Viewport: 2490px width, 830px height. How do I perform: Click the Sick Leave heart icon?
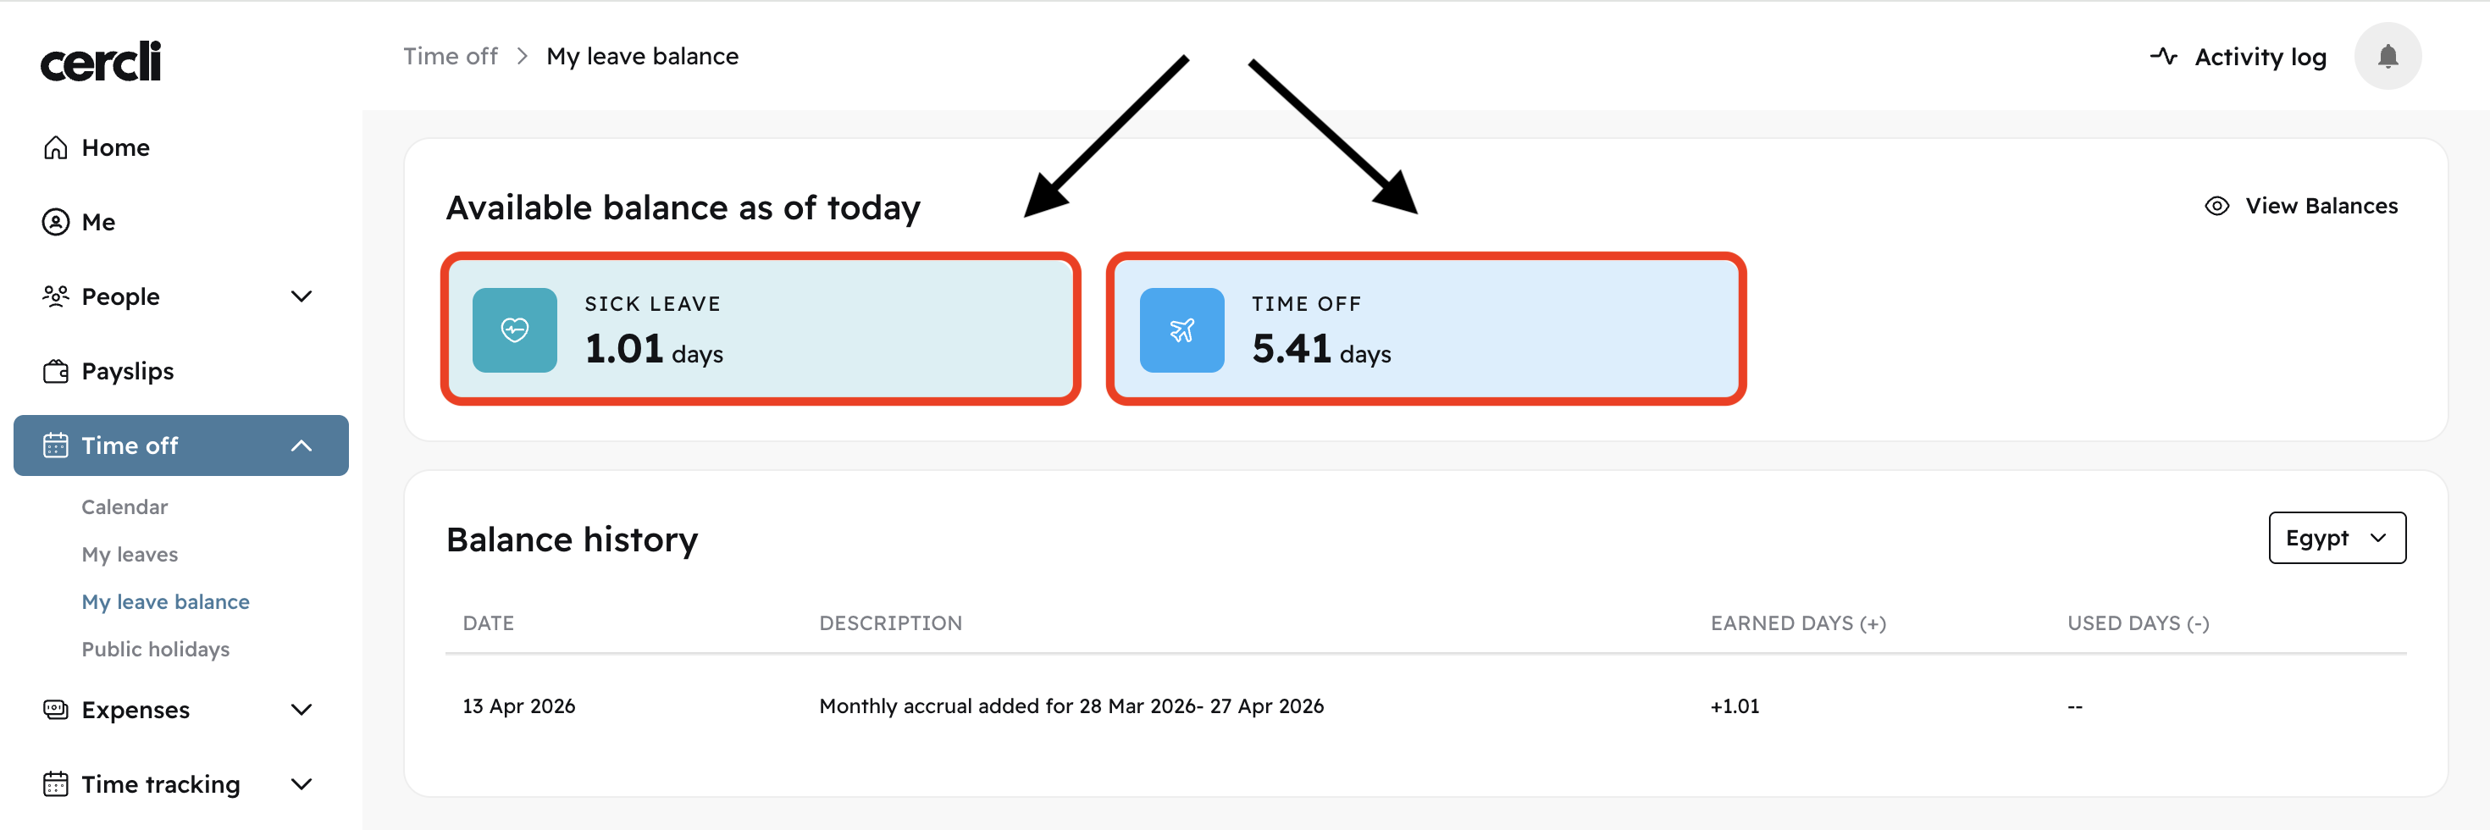tap(514, 330)
